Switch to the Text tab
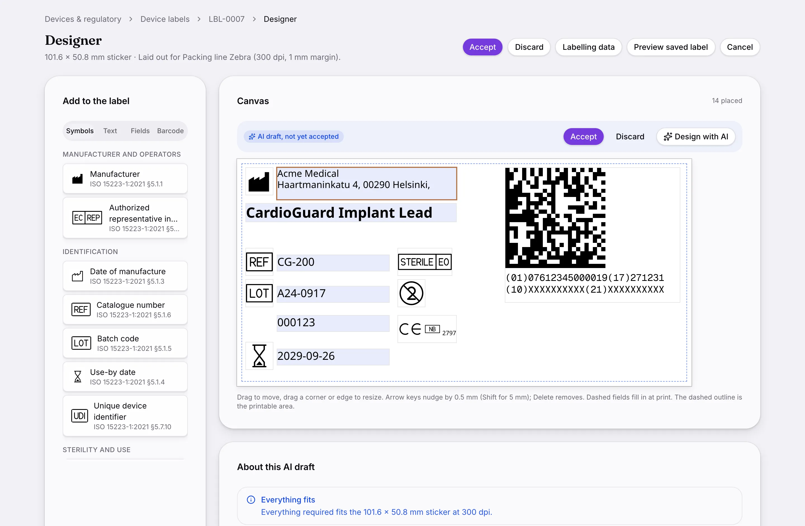This screenshot has height=526, width=805. click(x=110, y=131)
